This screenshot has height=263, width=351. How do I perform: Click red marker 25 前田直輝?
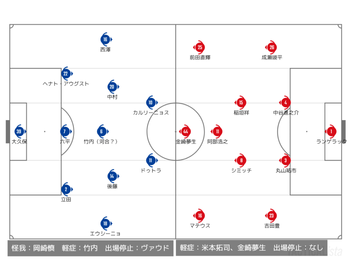199,47
